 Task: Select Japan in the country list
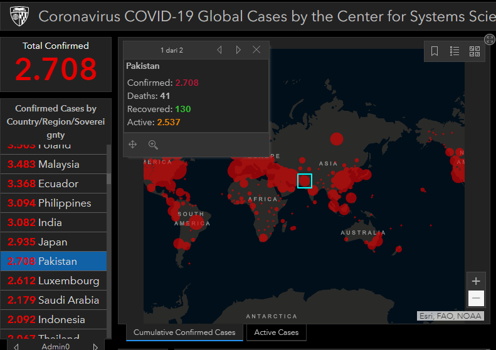pos(53,242)
